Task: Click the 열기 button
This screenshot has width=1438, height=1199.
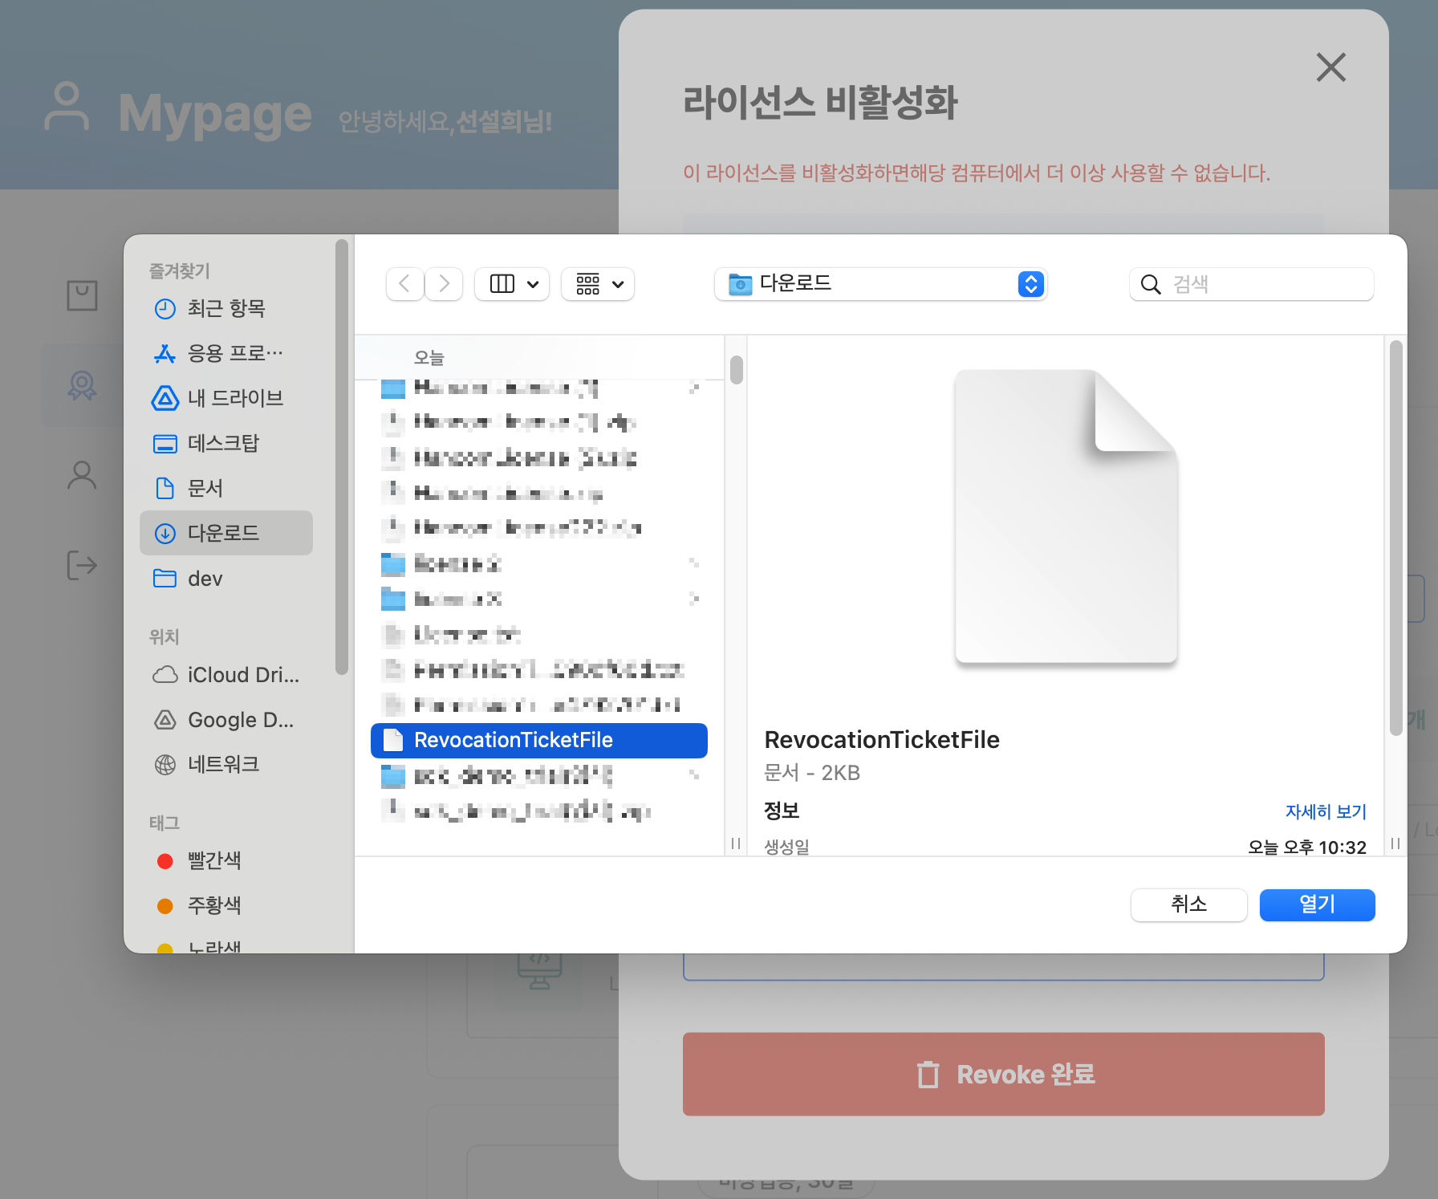Action: [1317, 905]
